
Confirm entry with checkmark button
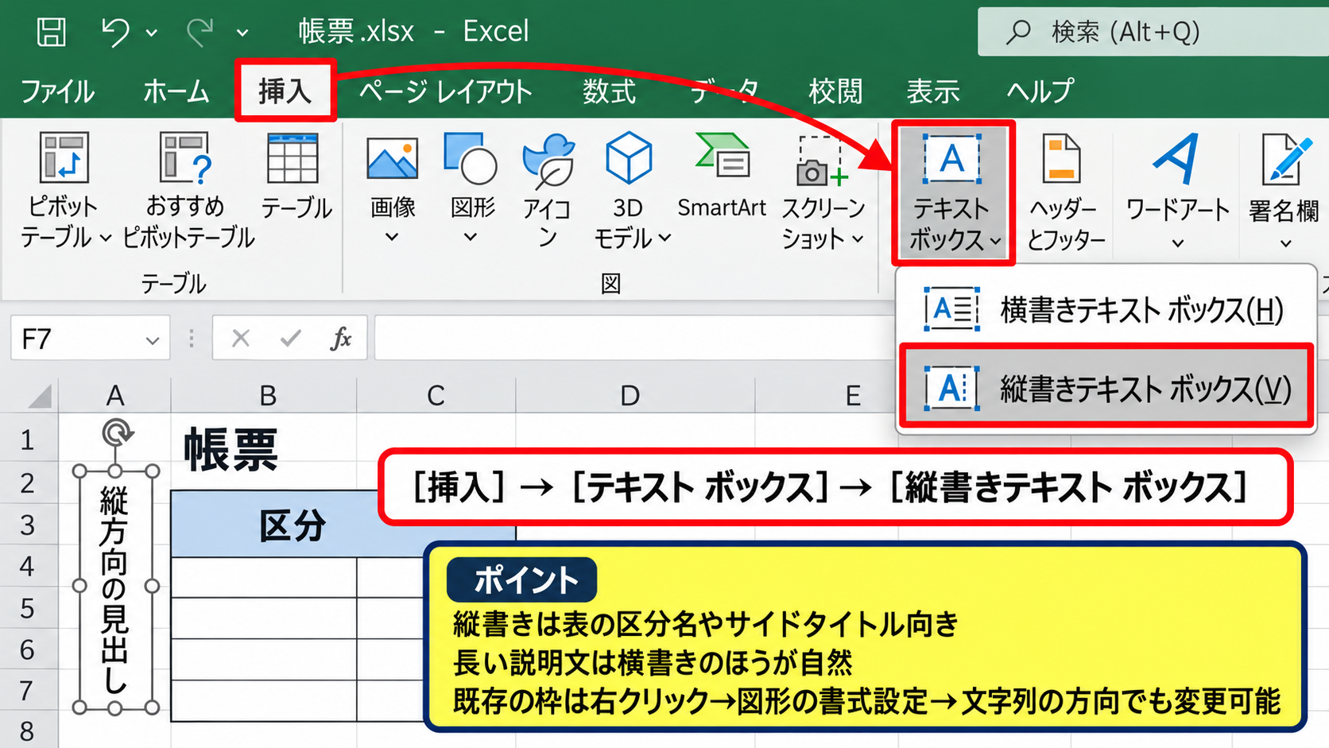(x=291, y=339)
